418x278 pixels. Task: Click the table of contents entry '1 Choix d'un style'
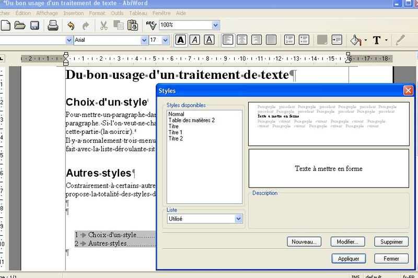tap(115, 235)
